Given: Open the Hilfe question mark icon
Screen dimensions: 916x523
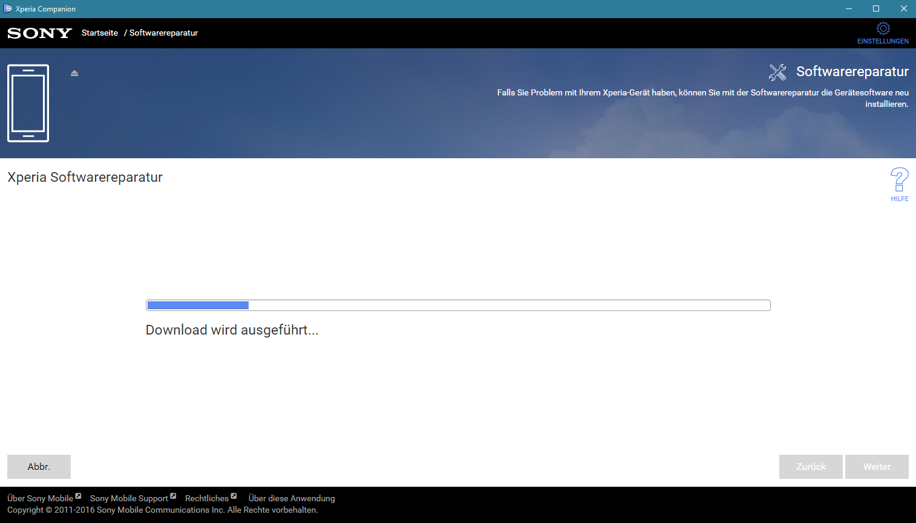Looking at the screenshot, I should pyautogui.click(x=899, y=180).
